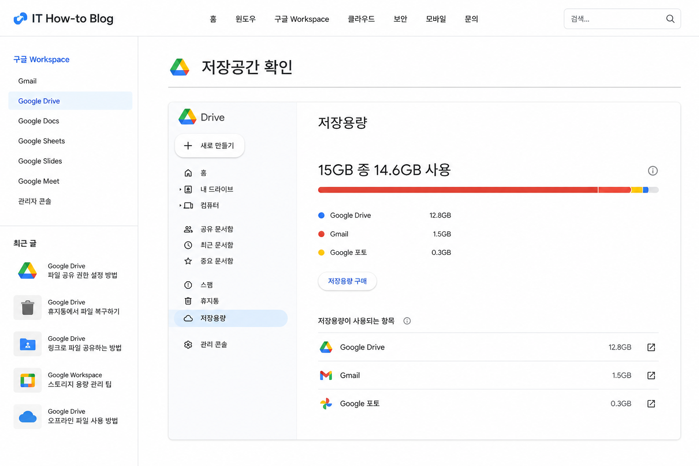699x466 pixels.
Task: Click the yellow Google 포토 legend dot
Action: click(x=321, y=253)
